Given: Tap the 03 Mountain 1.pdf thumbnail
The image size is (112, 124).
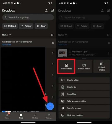Looking at the screenshot, I should pos(63,53).
